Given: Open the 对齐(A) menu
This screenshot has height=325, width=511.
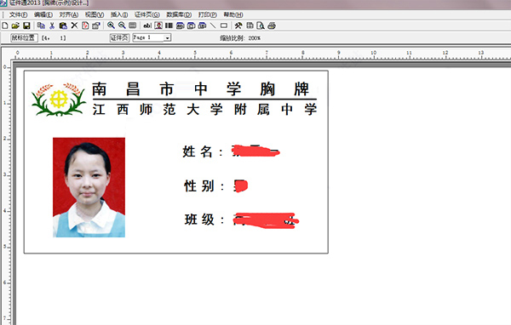Looking at the screenshot, I should point(69,14).
